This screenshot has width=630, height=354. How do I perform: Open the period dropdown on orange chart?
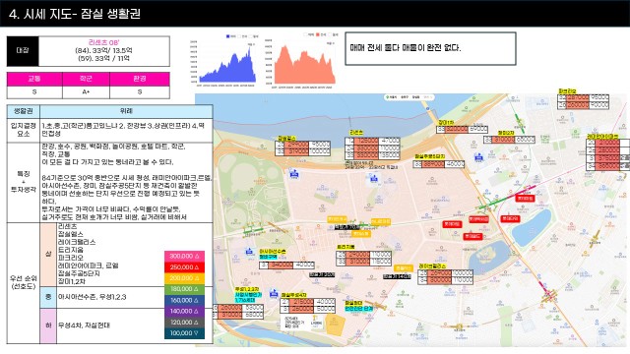click(x=331, y=43)
